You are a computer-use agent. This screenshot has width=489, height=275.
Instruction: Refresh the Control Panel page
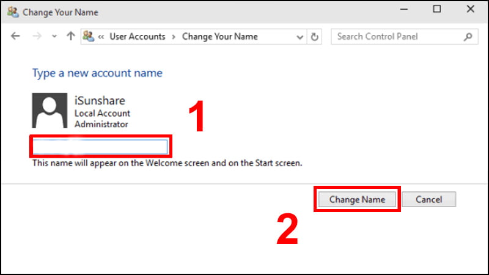314,37
